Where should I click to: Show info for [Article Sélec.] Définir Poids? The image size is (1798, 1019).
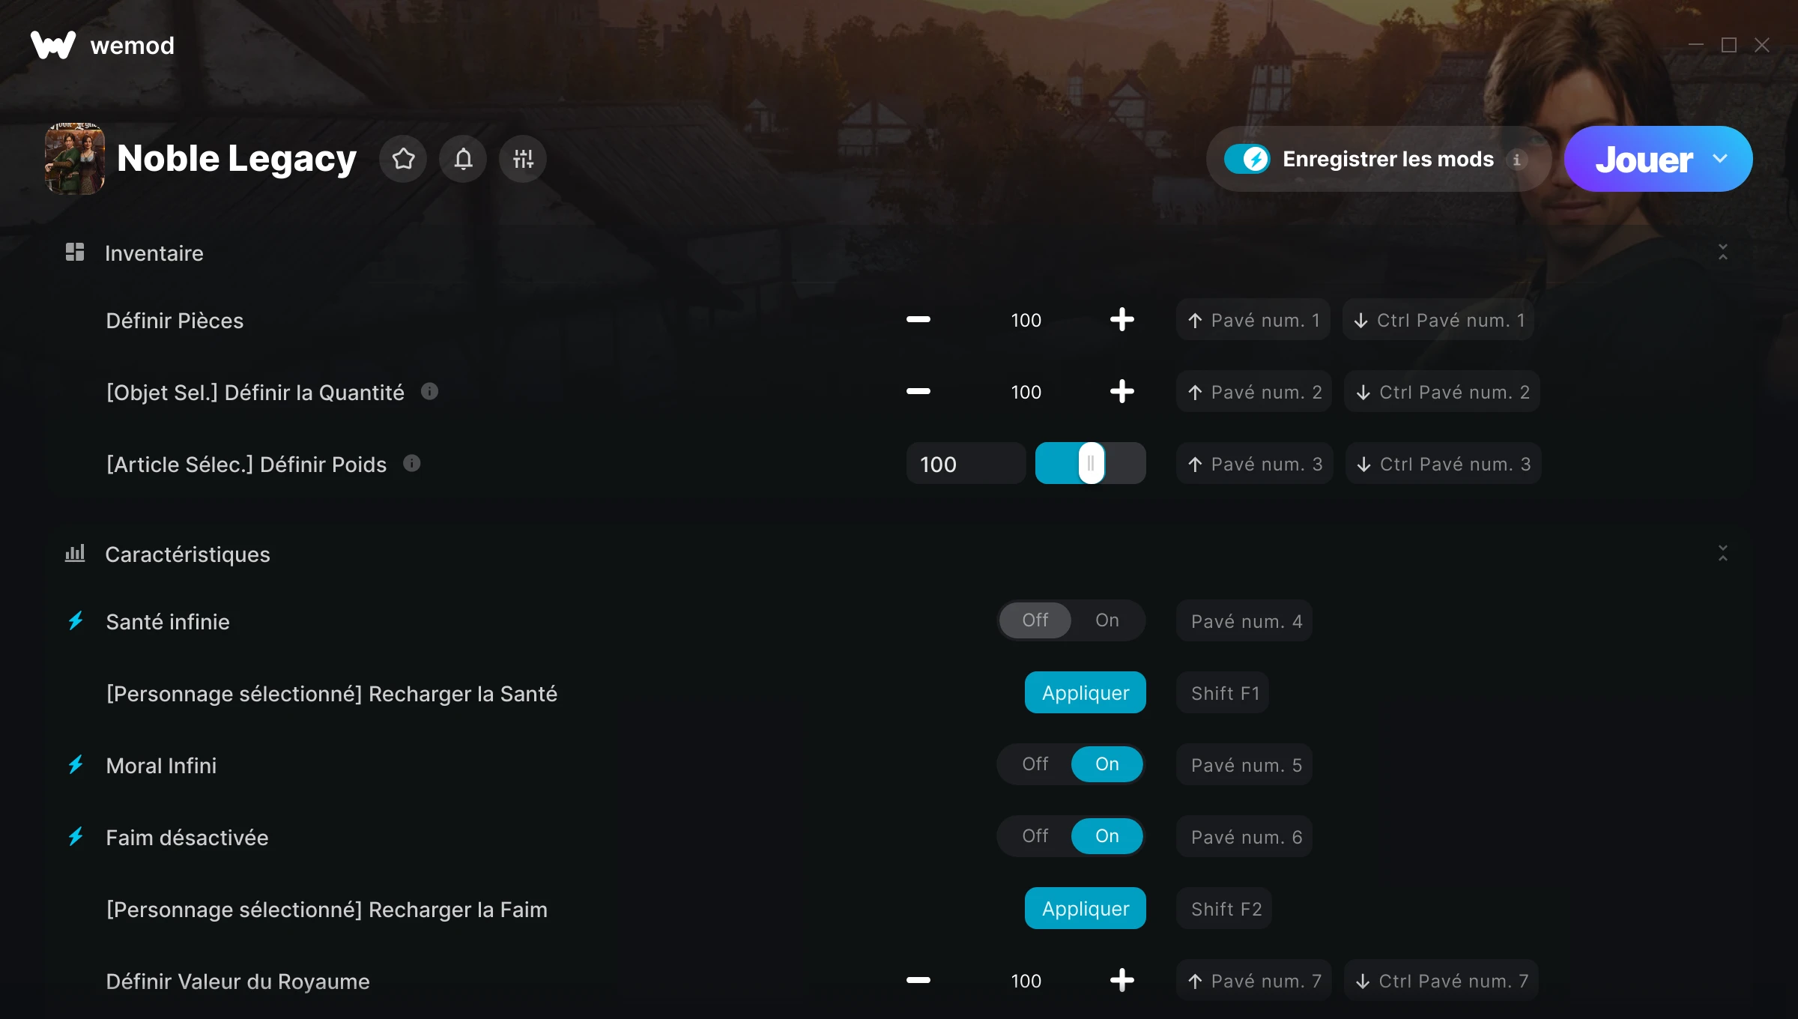pos(412,463)
